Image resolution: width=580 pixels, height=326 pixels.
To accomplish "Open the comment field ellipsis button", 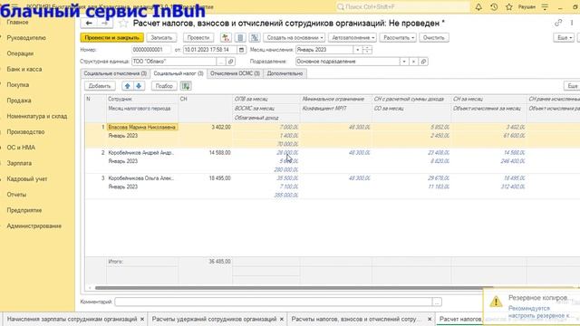I will (x=437, y=302).
